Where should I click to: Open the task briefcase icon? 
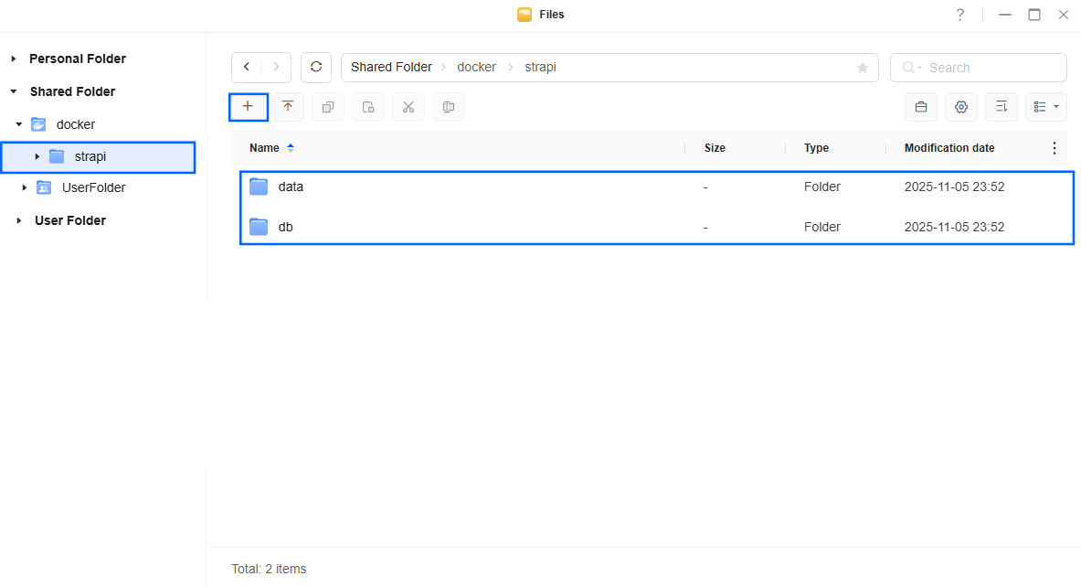click(921, 107)
